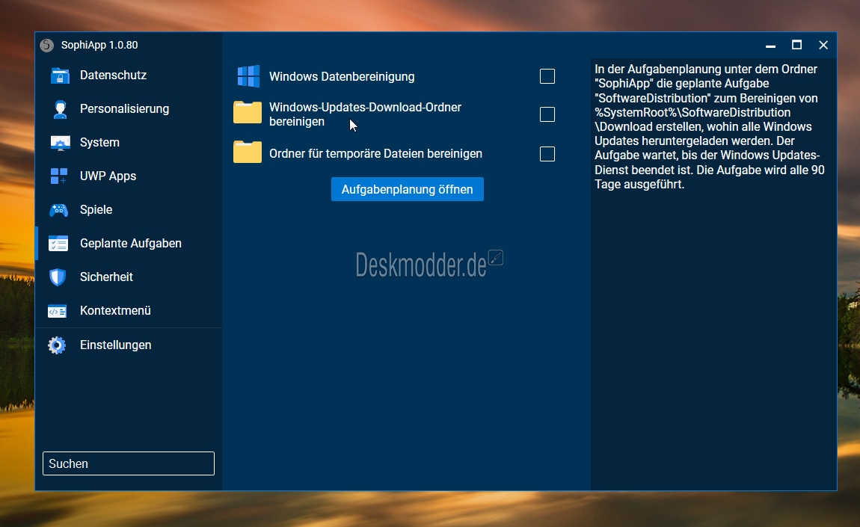Maximize the SophiApp window
The height and width of the screenshot is (527, 860).
(797, 45)
